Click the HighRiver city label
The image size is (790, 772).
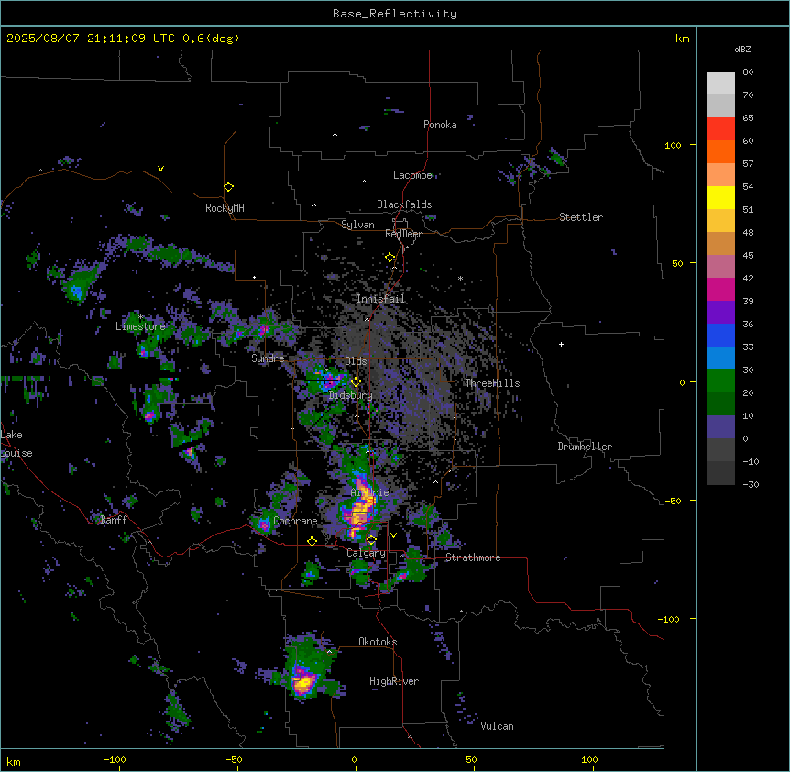(394, 681)
